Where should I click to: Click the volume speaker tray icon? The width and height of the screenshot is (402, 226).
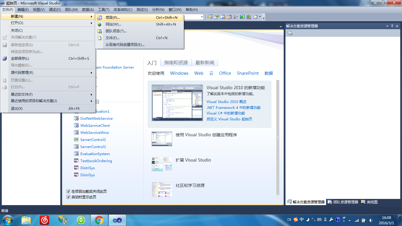tap(371, 220)
